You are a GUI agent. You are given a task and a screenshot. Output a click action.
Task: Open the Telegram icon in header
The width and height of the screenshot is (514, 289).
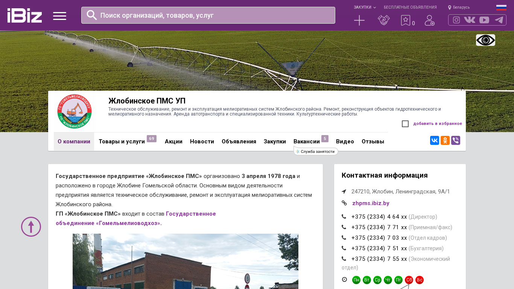coord(499,20)
